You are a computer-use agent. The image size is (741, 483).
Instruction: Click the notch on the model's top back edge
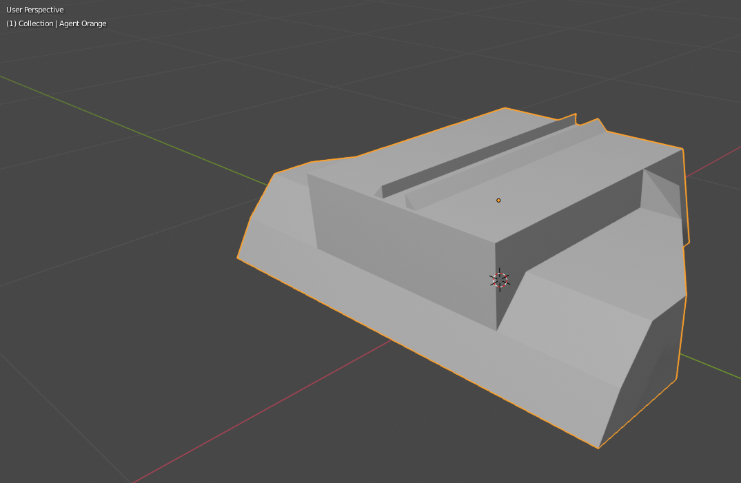coord(578,120)
